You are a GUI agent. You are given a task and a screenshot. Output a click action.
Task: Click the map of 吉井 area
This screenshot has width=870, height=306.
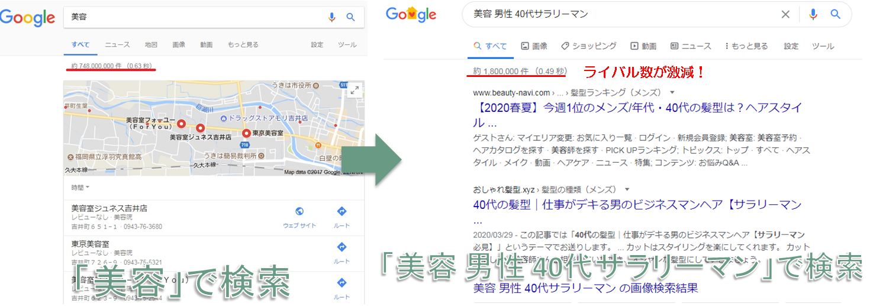point(213,128)
